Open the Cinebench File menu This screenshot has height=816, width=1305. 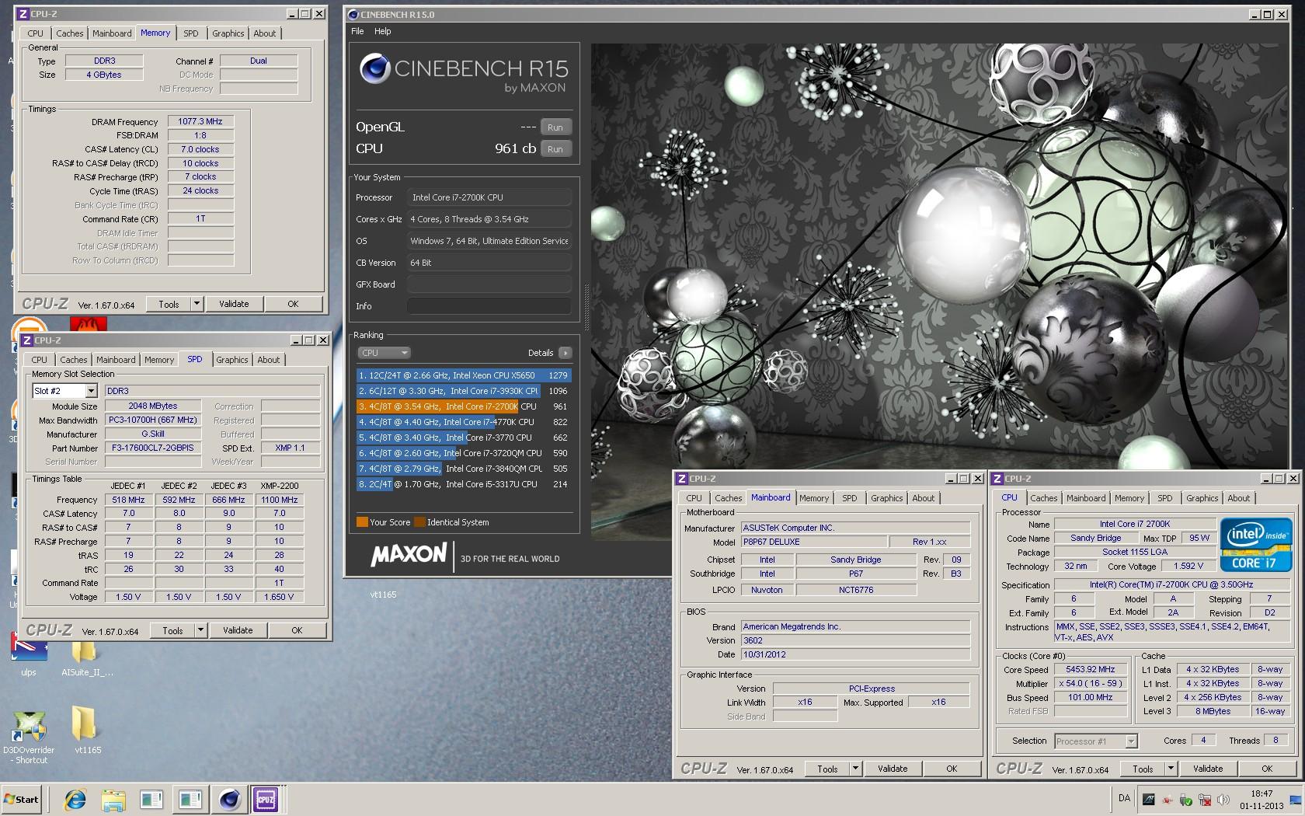pyautogui.click(x=357, y=31)
